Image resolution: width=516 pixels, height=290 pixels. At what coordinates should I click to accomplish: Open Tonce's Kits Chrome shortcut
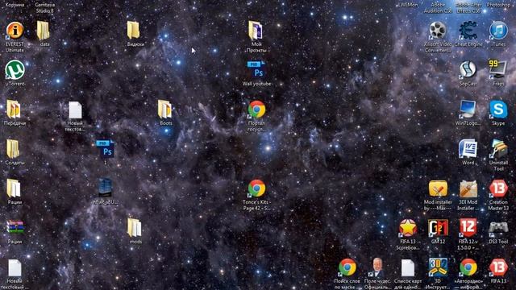pyautogui.click(x=256, y=188)
